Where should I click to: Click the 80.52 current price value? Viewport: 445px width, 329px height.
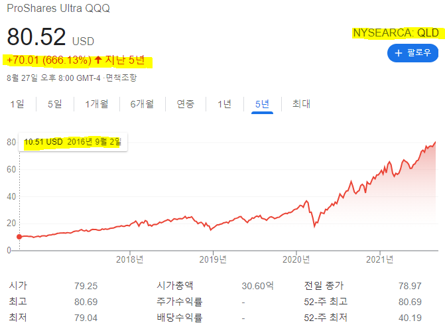(36, 36)
